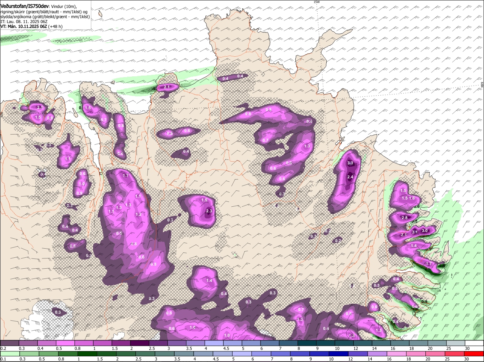Pick the palest green swatch above 0.1

click(x=10, y=354)
